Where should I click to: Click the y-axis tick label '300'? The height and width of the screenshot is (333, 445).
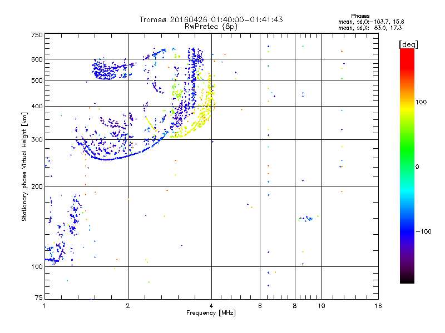coord(37,140)
